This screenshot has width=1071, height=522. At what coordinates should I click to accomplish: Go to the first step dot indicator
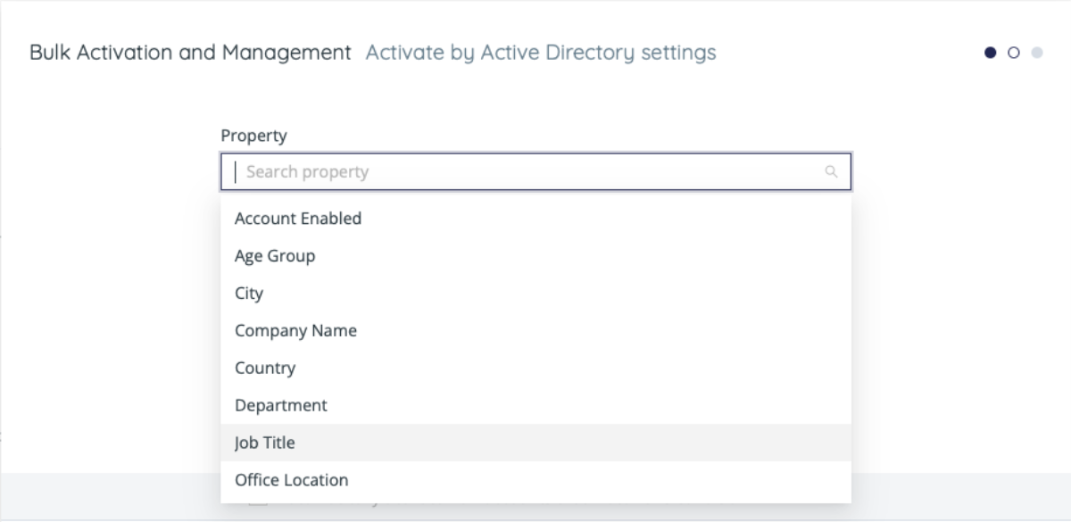[x=990, y=53]
